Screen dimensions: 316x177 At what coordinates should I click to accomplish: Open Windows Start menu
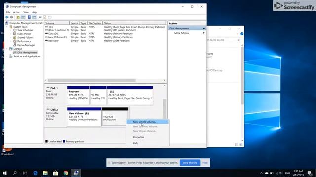5,173
